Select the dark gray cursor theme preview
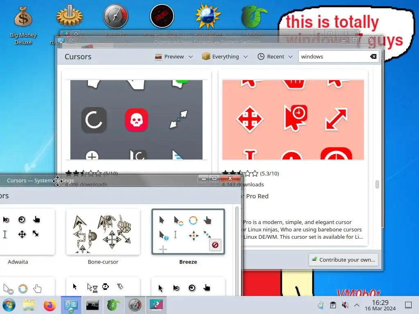The height and width of the screenshot is (314, 419). point(136,120)
